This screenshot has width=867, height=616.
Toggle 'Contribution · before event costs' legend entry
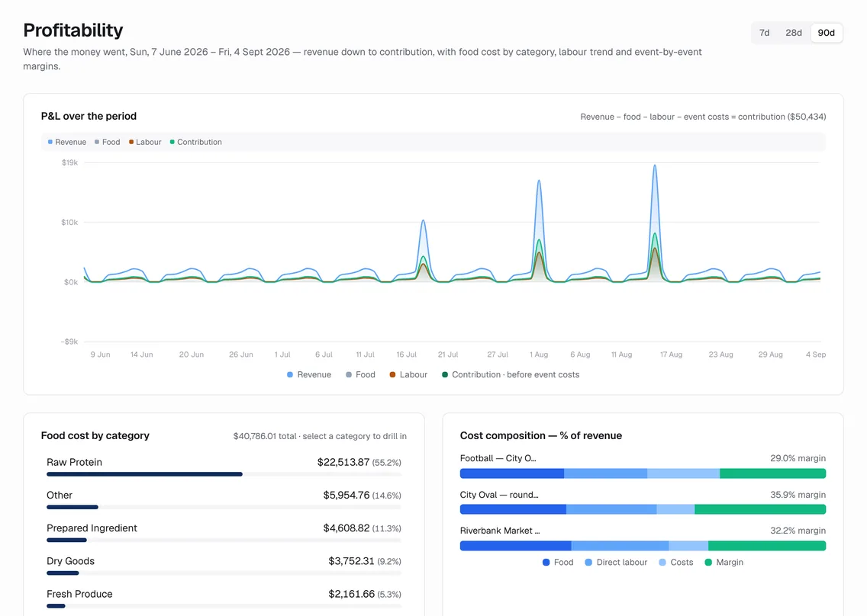point(511,374)
